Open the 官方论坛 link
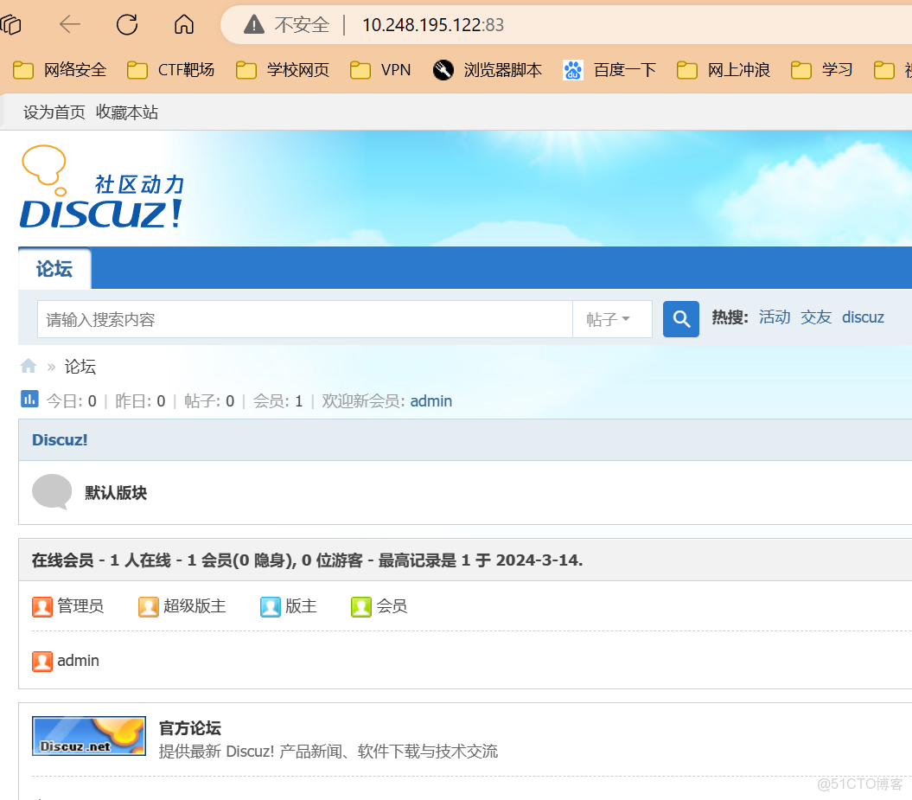This screenshot has width=912, height=800. tap(190, 728)
